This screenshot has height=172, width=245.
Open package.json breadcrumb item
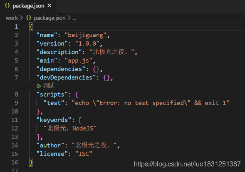[x=49, y=18]
